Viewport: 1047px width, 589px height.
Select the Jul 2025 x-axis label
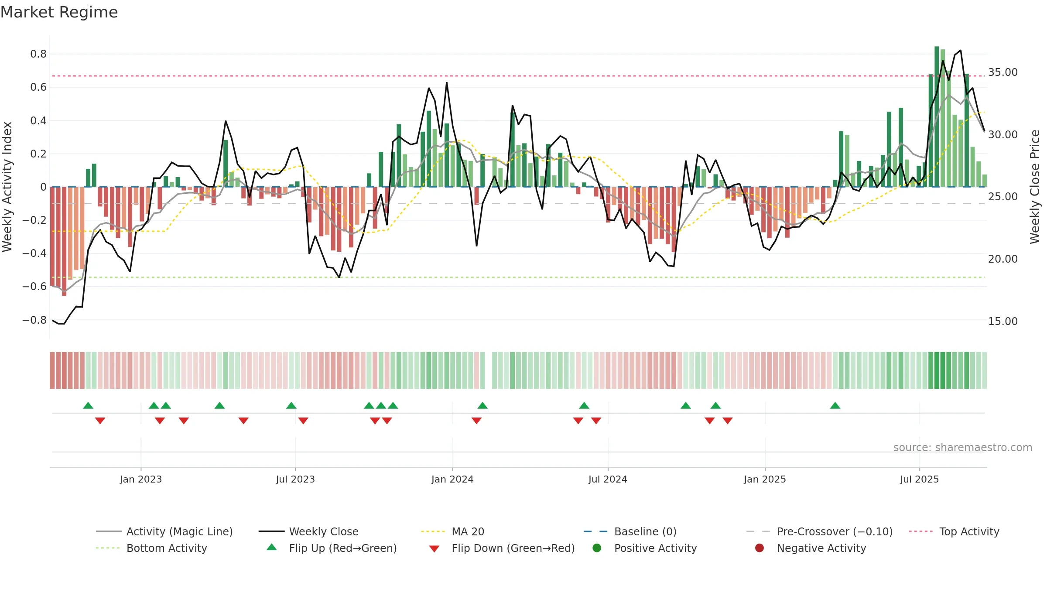[x=919, y=479]
